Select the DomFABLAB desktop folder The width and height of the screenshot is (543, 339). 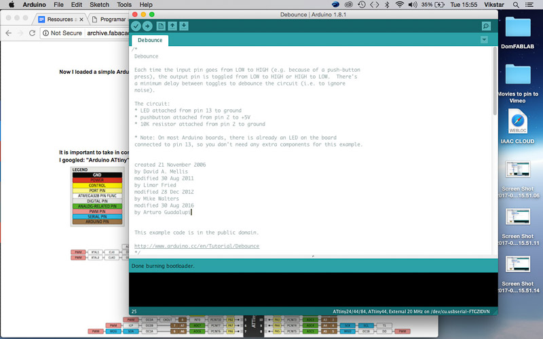[x=518, y=27]
